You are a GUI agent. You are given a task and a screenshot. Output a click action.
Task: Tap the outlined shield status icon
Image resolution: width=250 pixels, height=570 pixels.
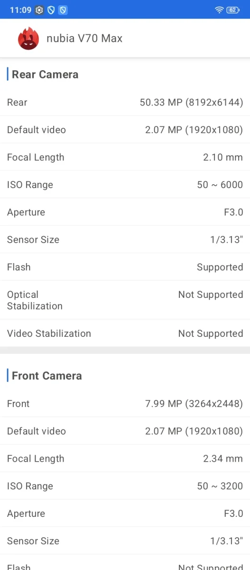coord(51,10)
